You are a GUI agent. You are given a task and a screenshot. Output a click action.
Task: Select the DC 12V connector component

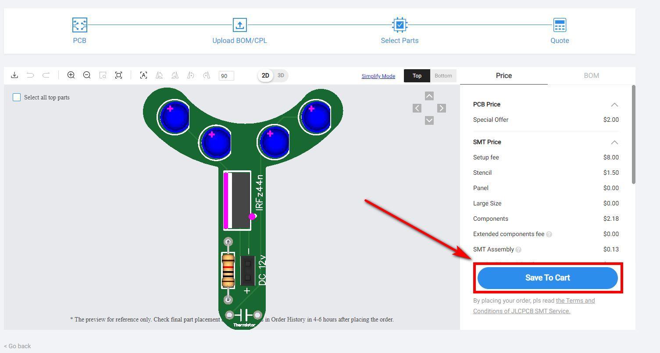[248, 270]
